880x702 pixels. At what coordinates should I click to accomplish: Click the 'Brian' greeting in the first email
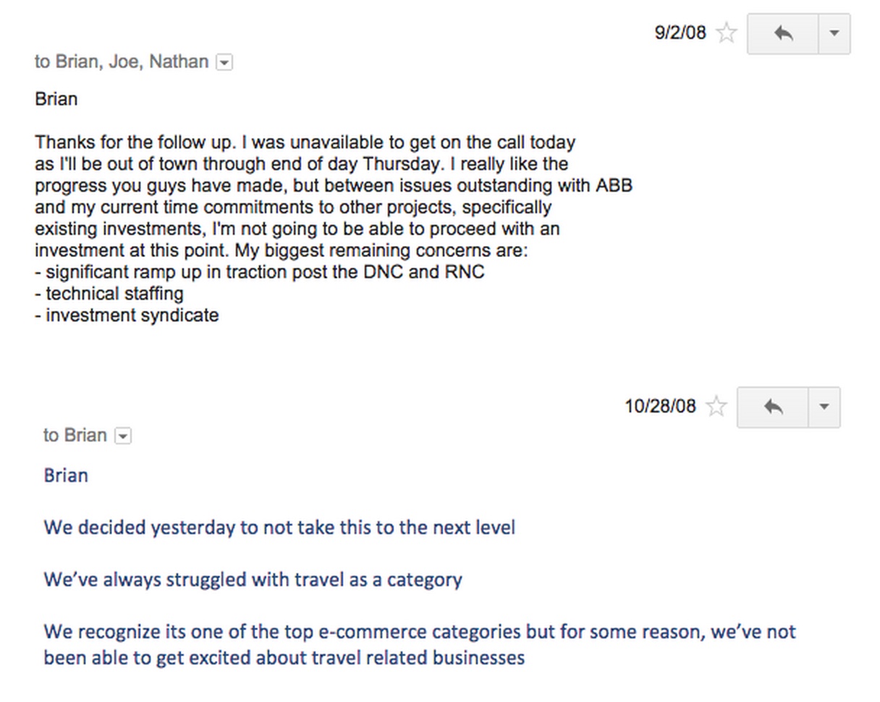tap(56, 99)
